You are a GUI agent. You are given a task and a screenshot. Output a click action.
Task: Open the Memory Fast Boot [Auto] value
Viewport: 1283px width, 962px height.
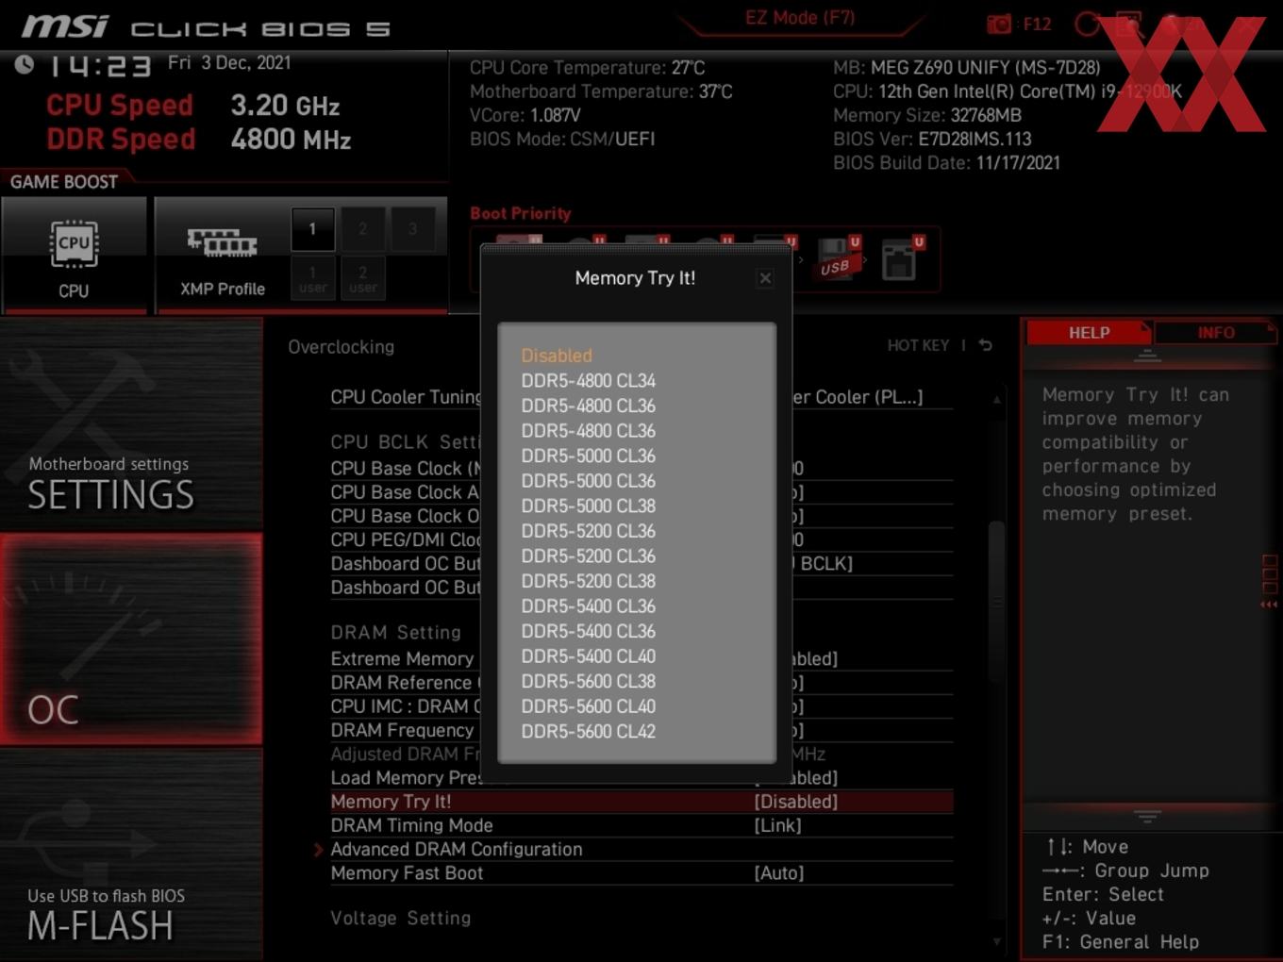[x=779, y=873]
